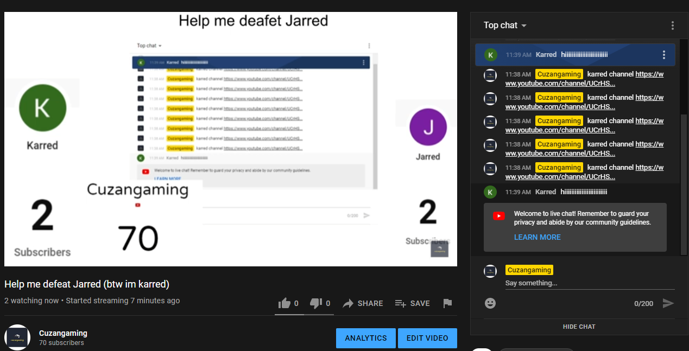Click the livestream video player
This screenshot has height=351, width=689.
[x=231, y=139]
